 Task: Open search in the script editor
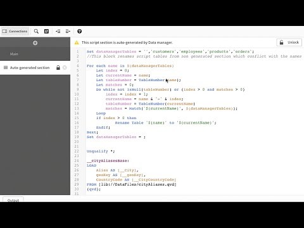(x=36, y=31)
